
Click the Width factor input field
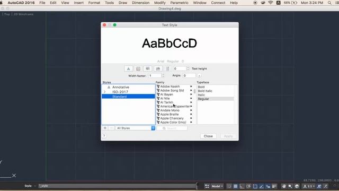(155, 75)
